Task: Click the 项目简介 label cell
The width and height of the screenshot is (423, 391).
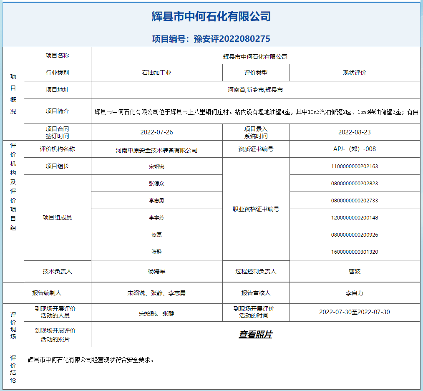Action: (x=58, y=111)
